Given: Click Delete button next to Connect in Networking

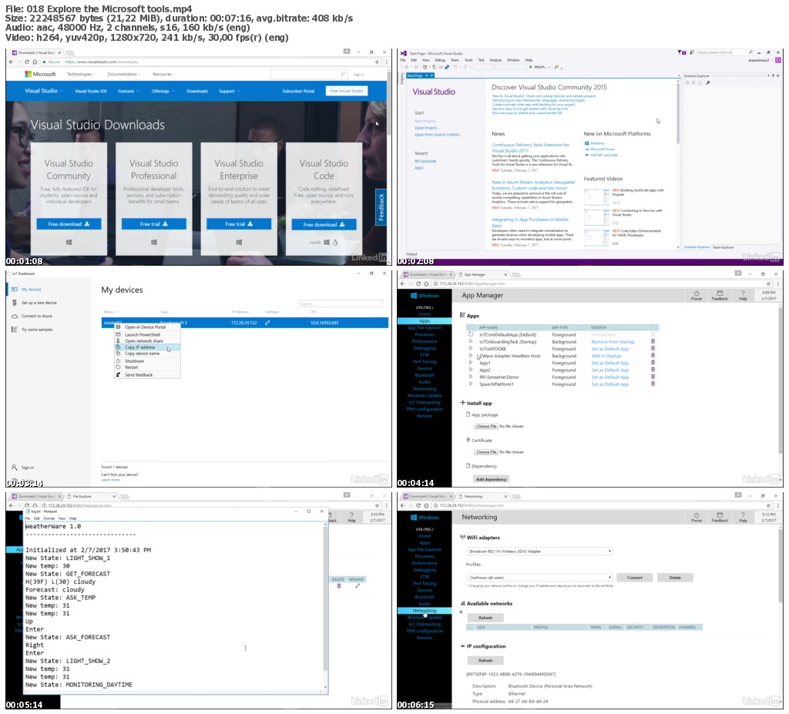Looking at the screenshot, I should click(675, 578).
